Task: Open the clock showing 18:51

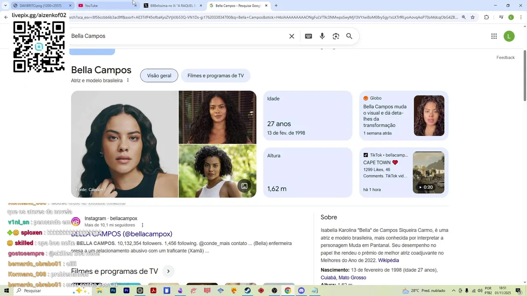Action: pyautogui.click(x=503, y=291)
